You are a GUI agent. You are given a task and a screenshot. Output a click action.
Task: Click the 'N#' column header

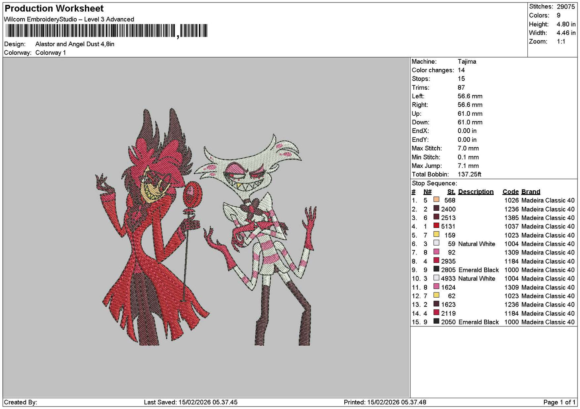pos(427,192)
